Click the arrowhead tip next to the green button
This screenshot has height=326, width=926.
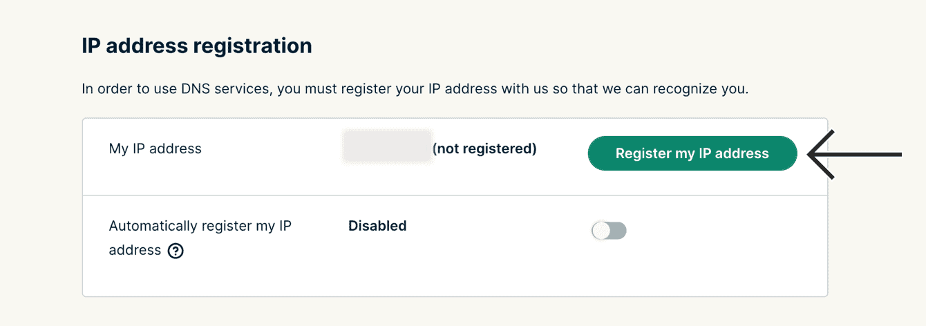click(811, 154)
